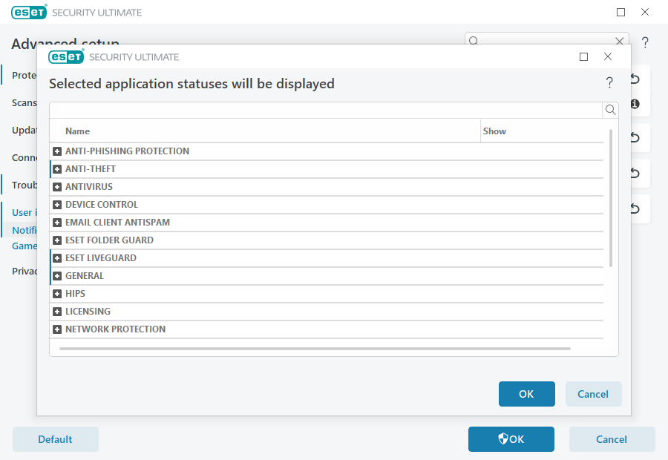The height and width of the screenshot is (460, 668).
Task: Click into the status search field
Action: point(326,110)
